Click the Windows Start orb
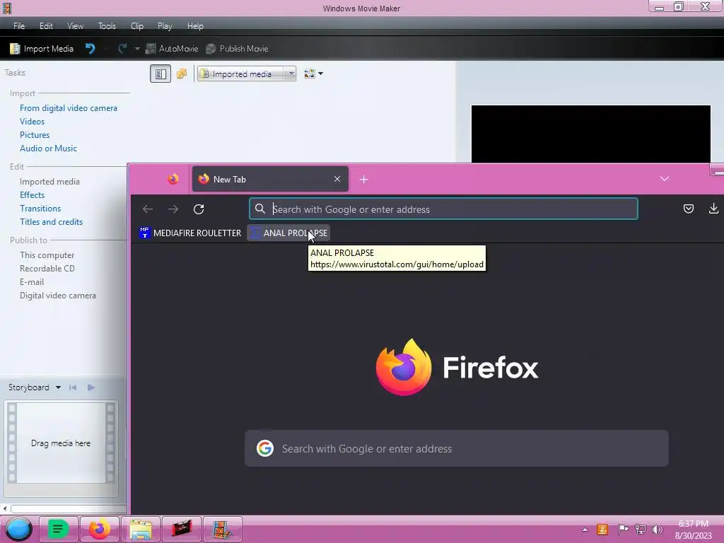The image size is (724, 543). coord(18,529)
